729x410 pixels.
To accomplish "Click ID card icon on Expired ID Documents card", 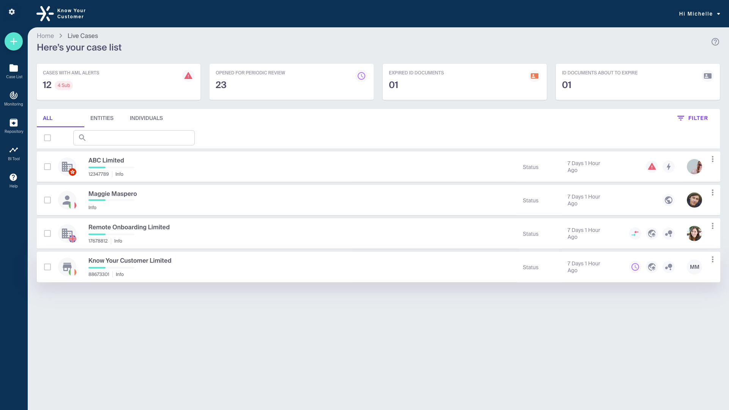I will coord(535,76).
